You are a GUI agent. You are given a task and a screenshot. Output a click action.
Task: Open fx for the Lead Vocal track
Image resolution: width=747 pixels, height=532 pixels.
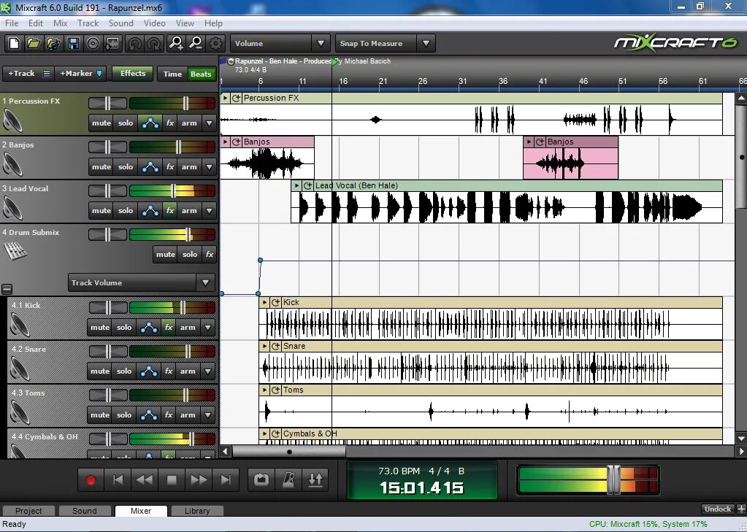click(x=170, y=210)
